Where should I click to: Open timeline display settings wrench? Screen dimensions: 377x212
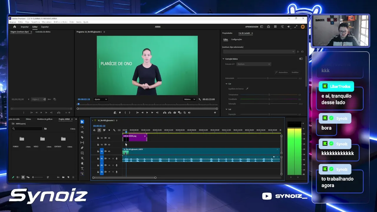(114, 130)
